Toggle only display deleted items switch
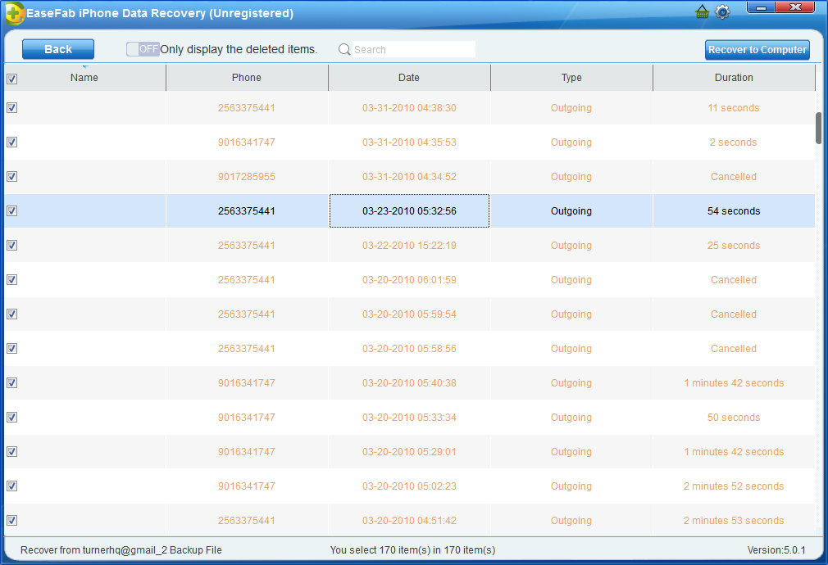This screenshot has height=565, width=828. point(143,49)
